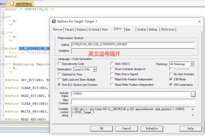Enable Execute-only Code checkbox

tap(59, 64)
